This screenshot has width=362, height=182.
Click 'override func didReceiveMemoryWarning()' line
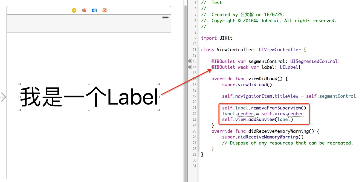tap(265, 131)
